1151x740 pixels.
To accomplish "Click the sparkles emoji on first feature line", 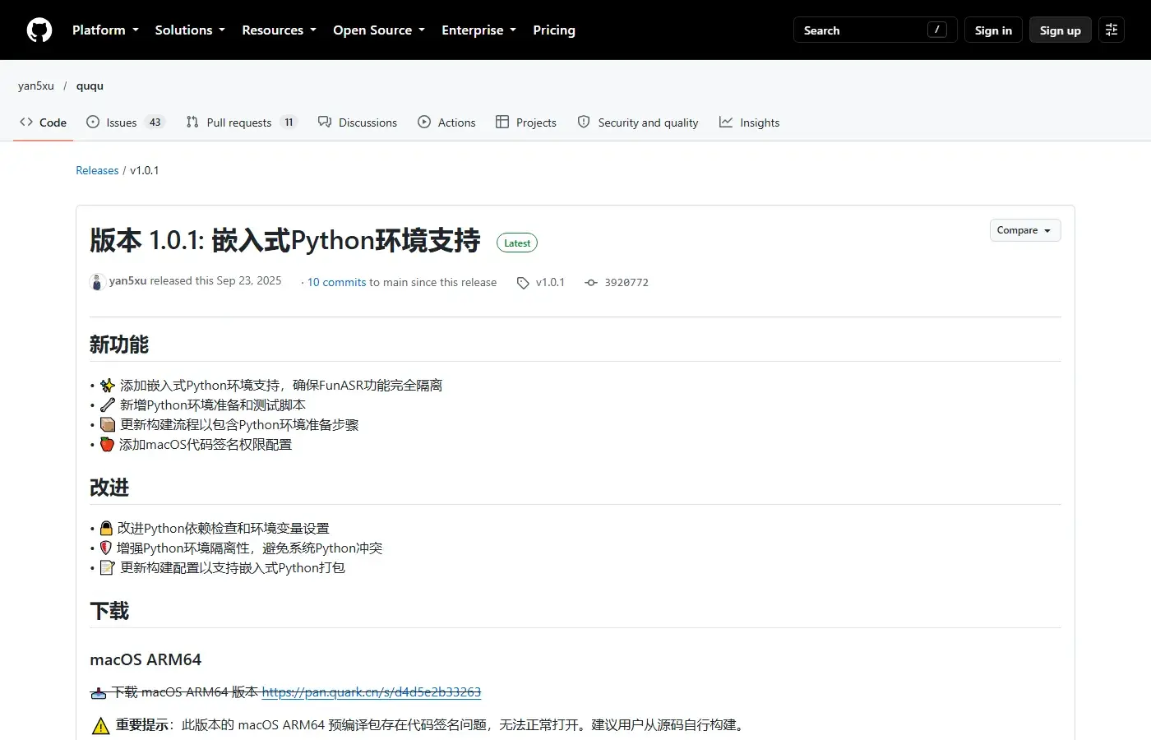I will pyautogui.click(x=108, y=385).
